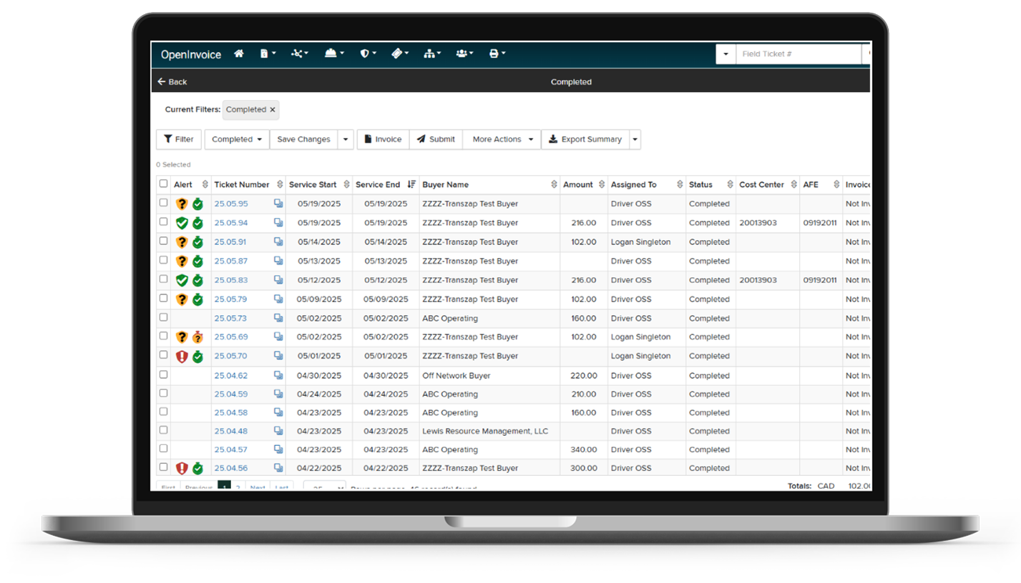The width and height of the screenshot is (1021, 583).
Task: Select the checkbox for ticket 25.04.62
Action: tap(163, 374)
